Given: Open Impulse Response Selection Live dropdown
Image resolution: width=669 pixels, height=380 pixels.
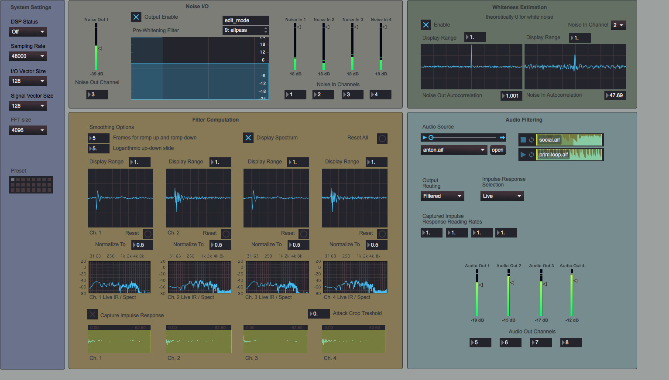Looking at the screenshot, I should point(502,196).
